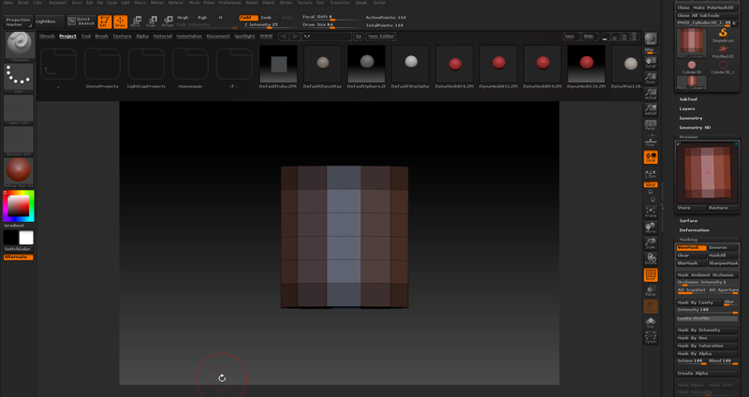This screenshot has width=749, height=397.
Task: Select the PolyMesh3D star tool icon
Action: [x=723, y=51]
